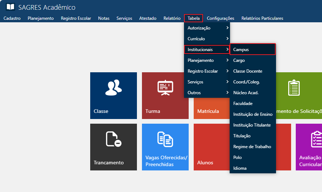Expand the Autorização submenu arrow
322x192 pixels.
[227, 28]
